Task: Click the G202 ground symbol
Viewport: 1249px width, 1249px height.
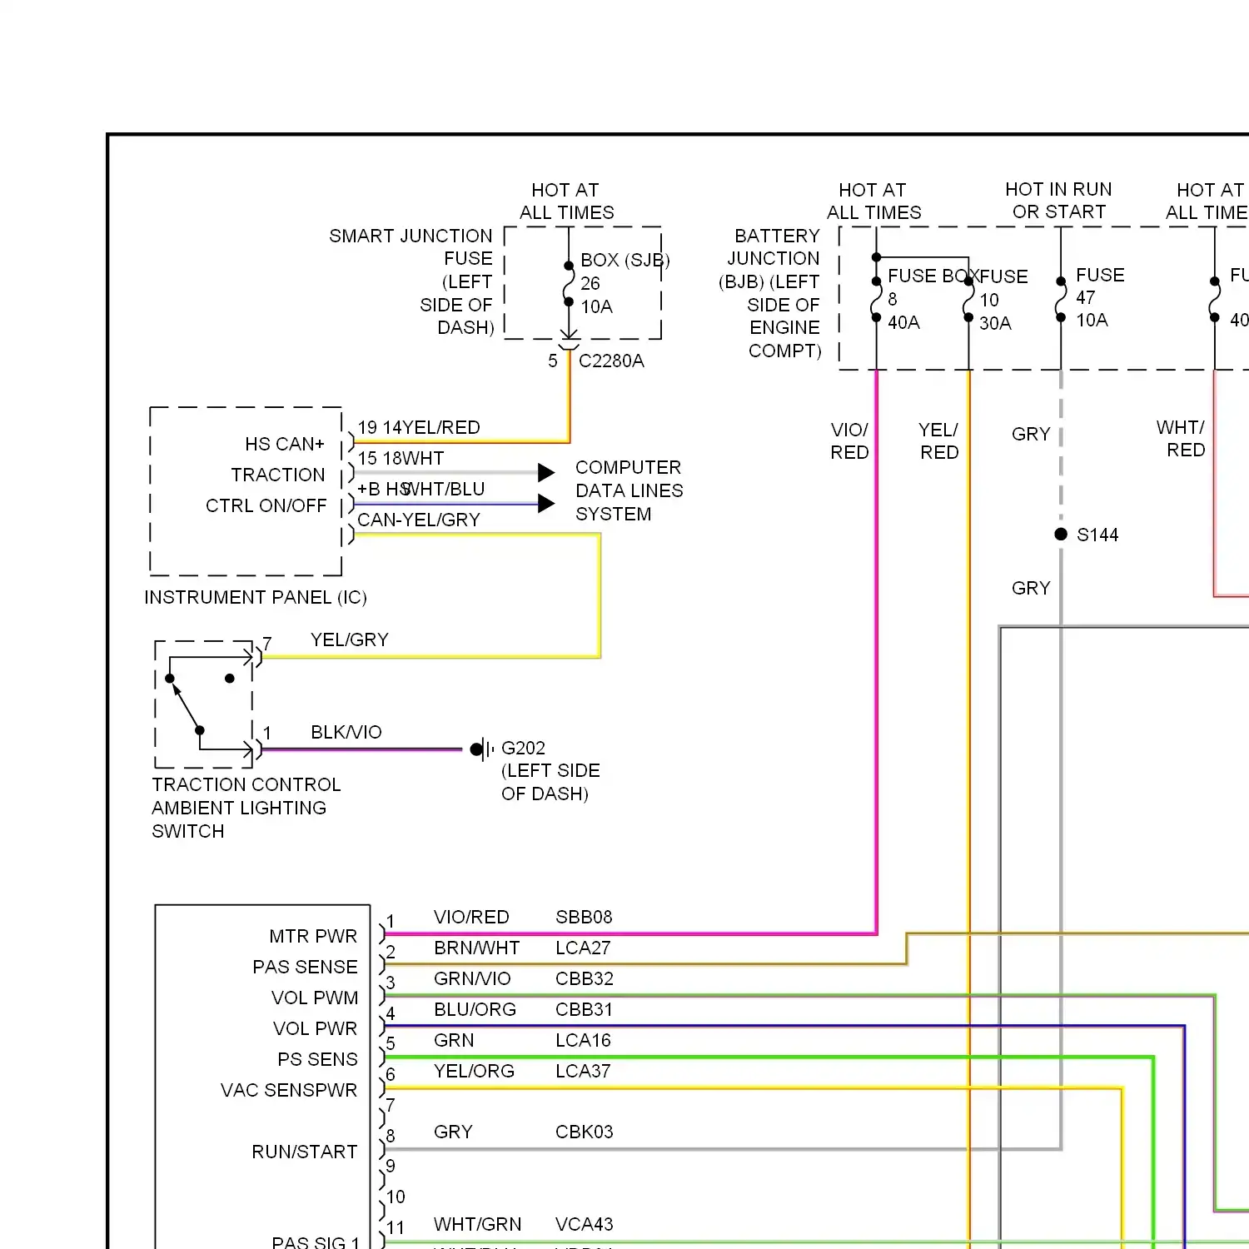Action: (x=480, y=749)
